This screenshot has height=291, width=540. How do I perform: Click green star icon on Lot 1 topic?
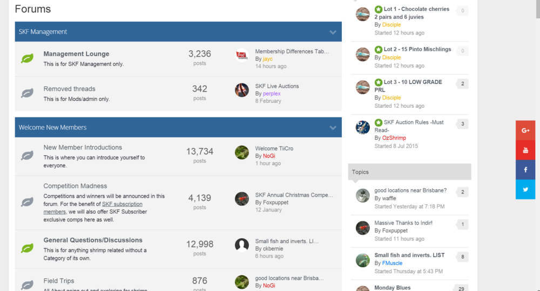pyautogui.click(x=378, y=9)
